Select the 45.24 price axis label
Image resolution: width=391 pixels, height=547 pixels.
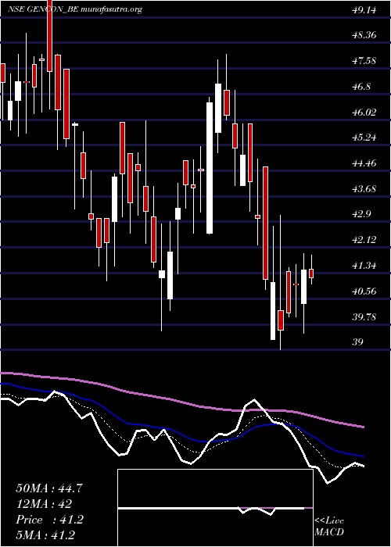(x=364, y=138)
